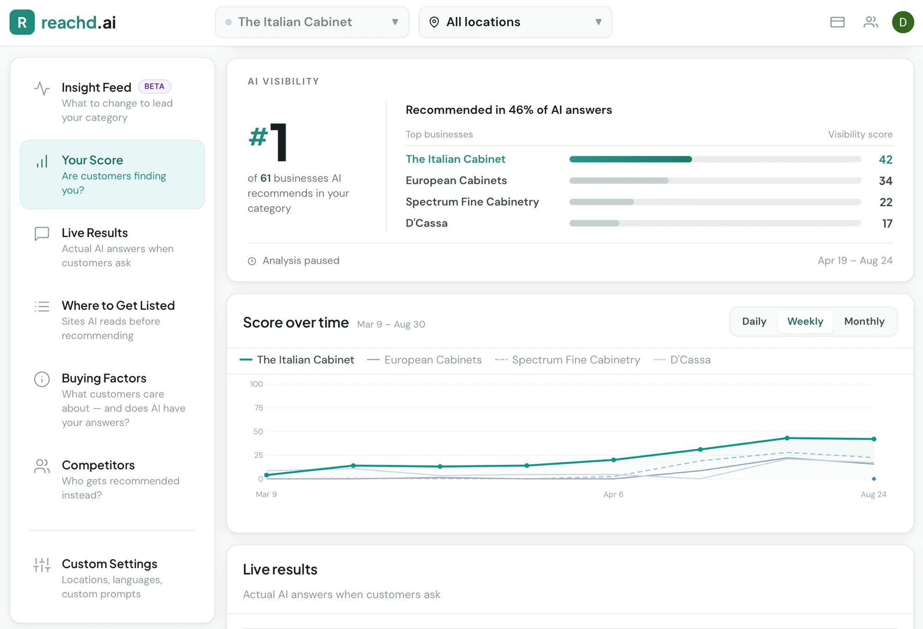Click Spectrum Fine Cabinetry in top businesses

click(x=472, y=202)
